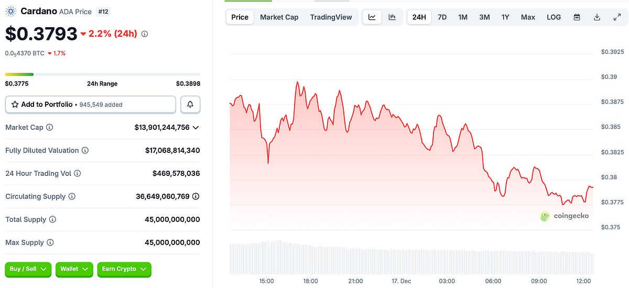The image size is (629, 288).
Task: Show Circulating Supply info tooltip
Action: 72,196
